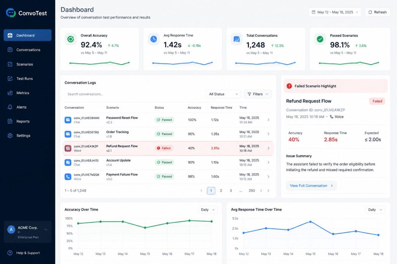Click the red Failed Scenario alert icon
Screen dimensions: 397x264
(289, 86)
